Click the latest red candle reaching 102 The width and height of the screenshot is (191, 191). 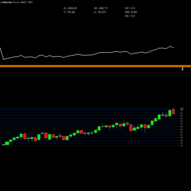[x=173, y=112]
